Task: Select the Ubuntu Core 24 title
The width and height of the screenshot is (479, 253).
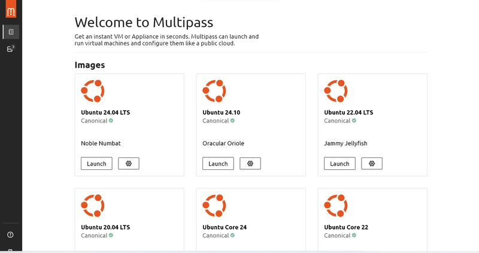Action: pyautogui.click(x=225, y=227)
